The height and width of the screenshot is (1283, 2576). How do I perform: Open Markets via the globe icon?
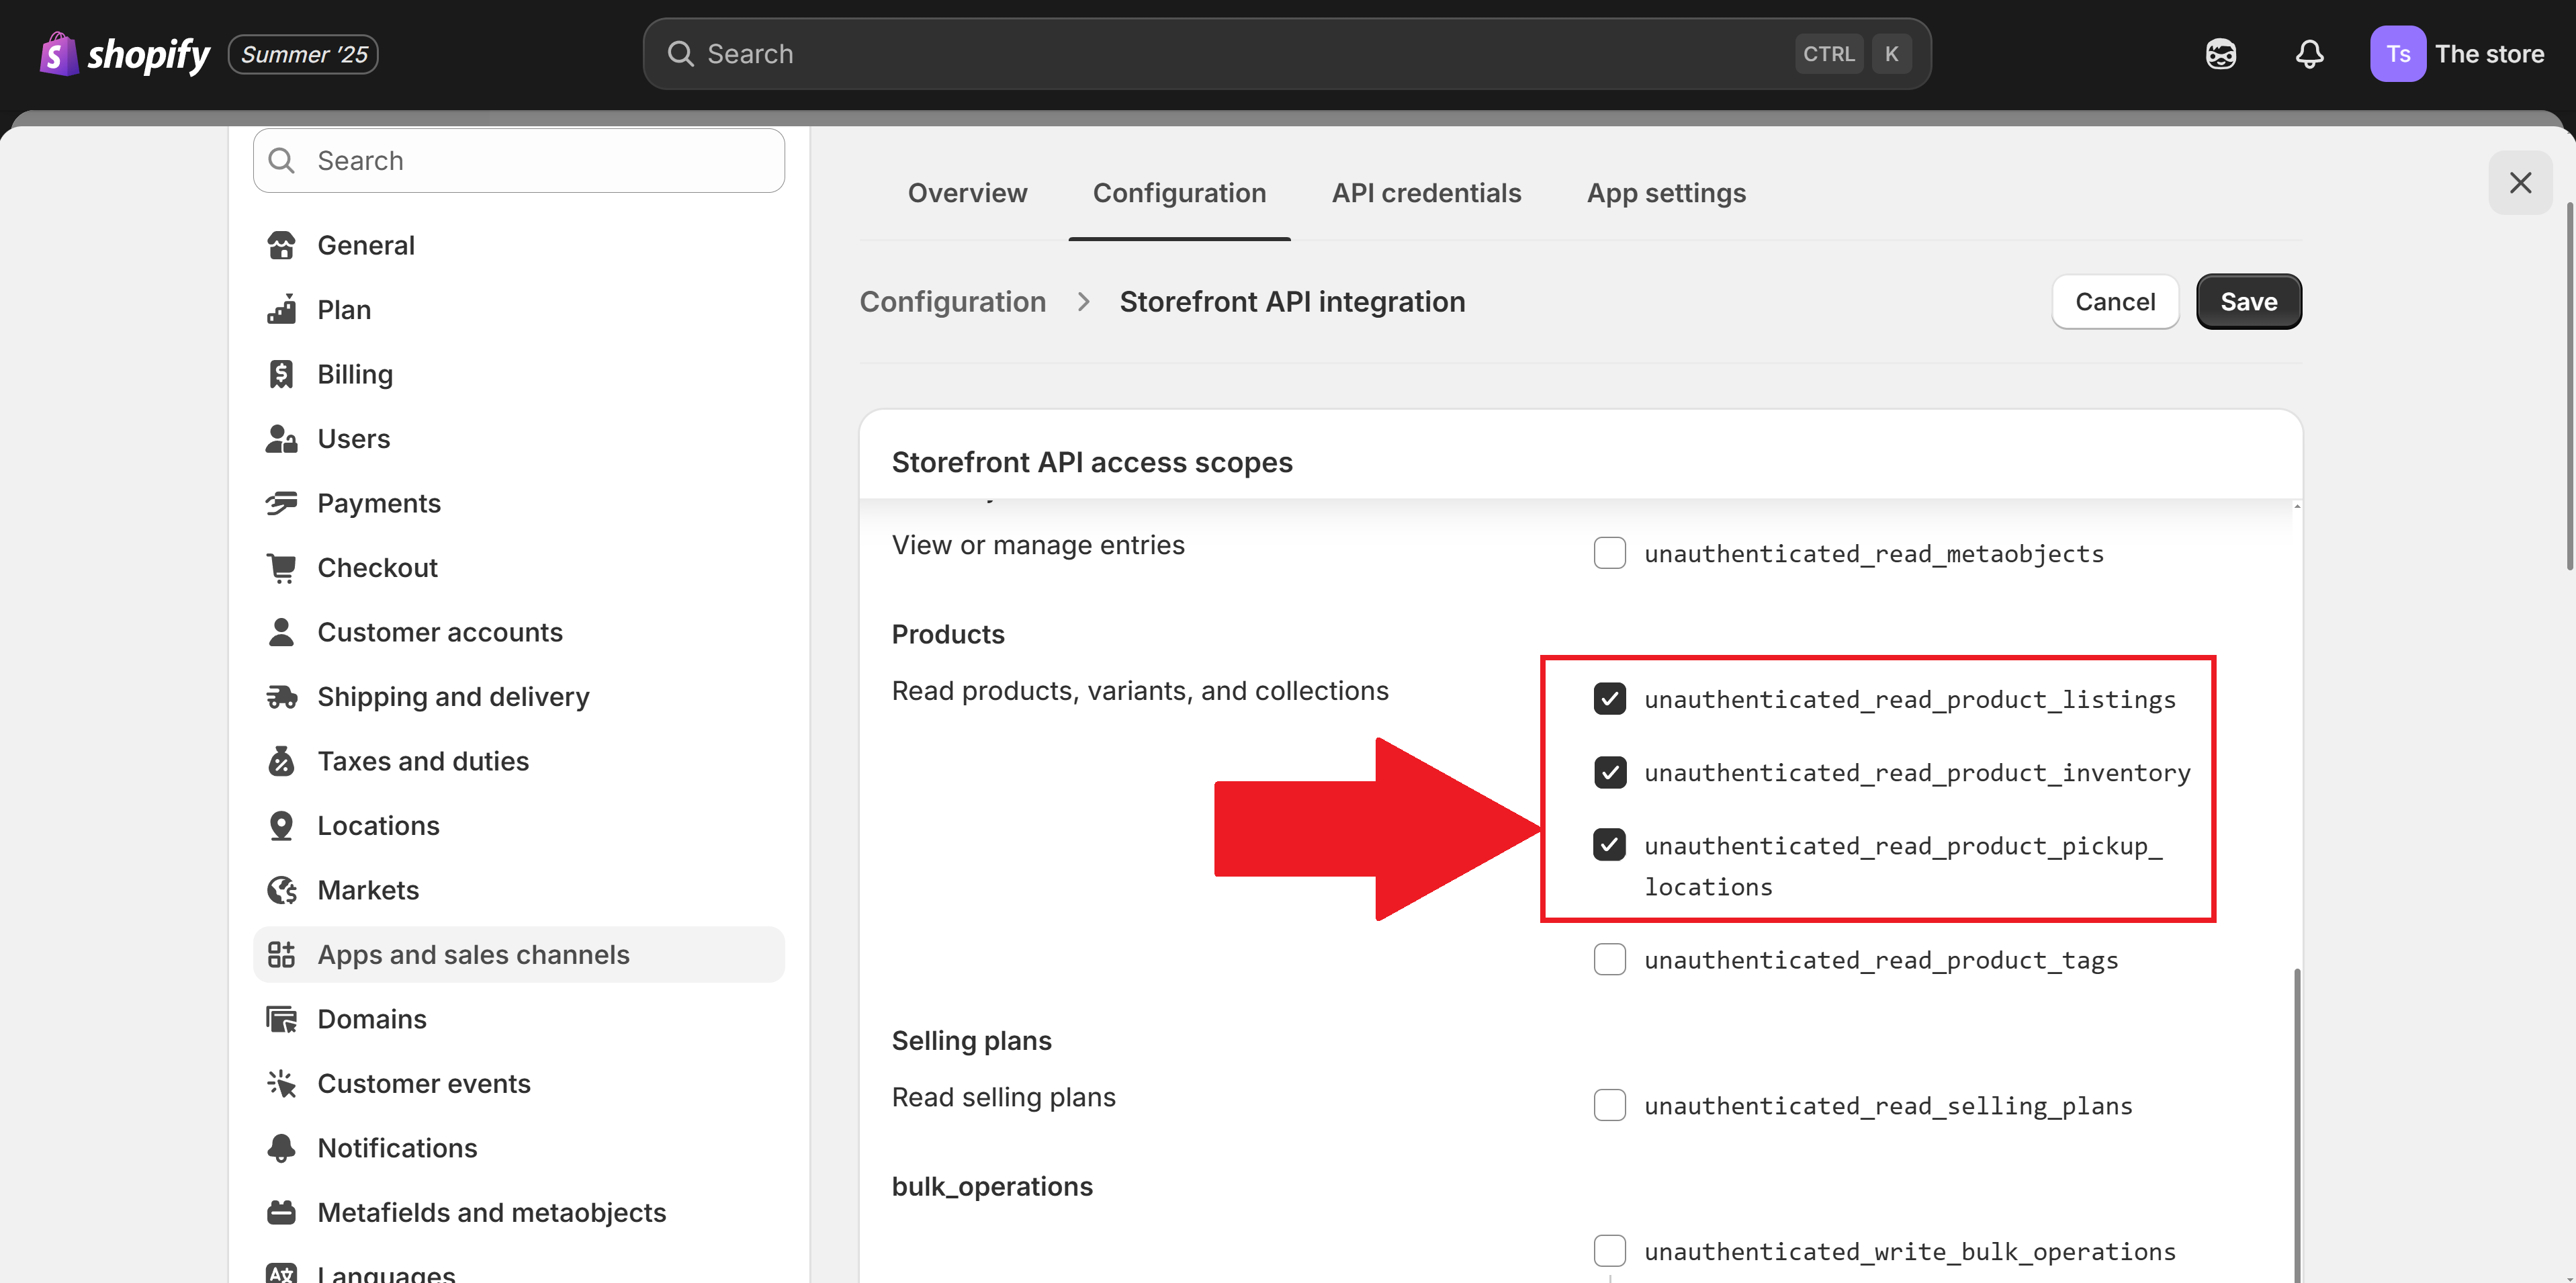click(281, 889)
